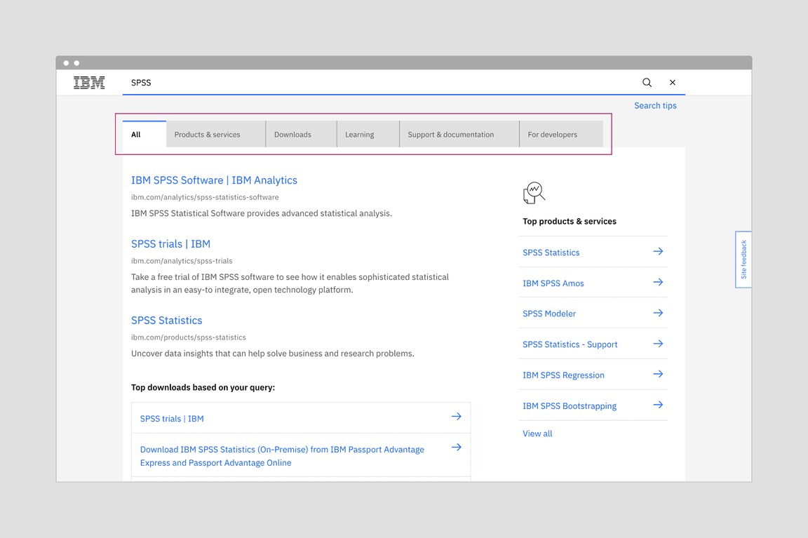The image size is (808, 538).
Task: Click the arrow next to IBM SPSS Bootstrapping
Action: tap(657, 405)
